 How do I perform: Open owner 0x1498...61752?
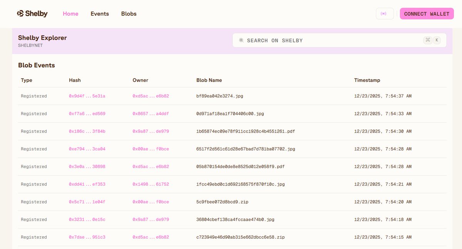click(x=151, y=184)
